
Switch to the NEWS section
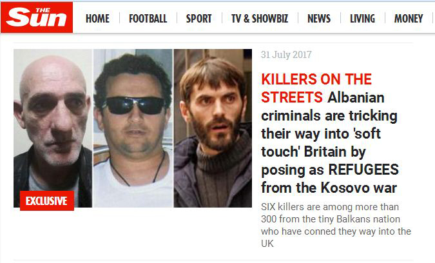[x=319, y=19]
